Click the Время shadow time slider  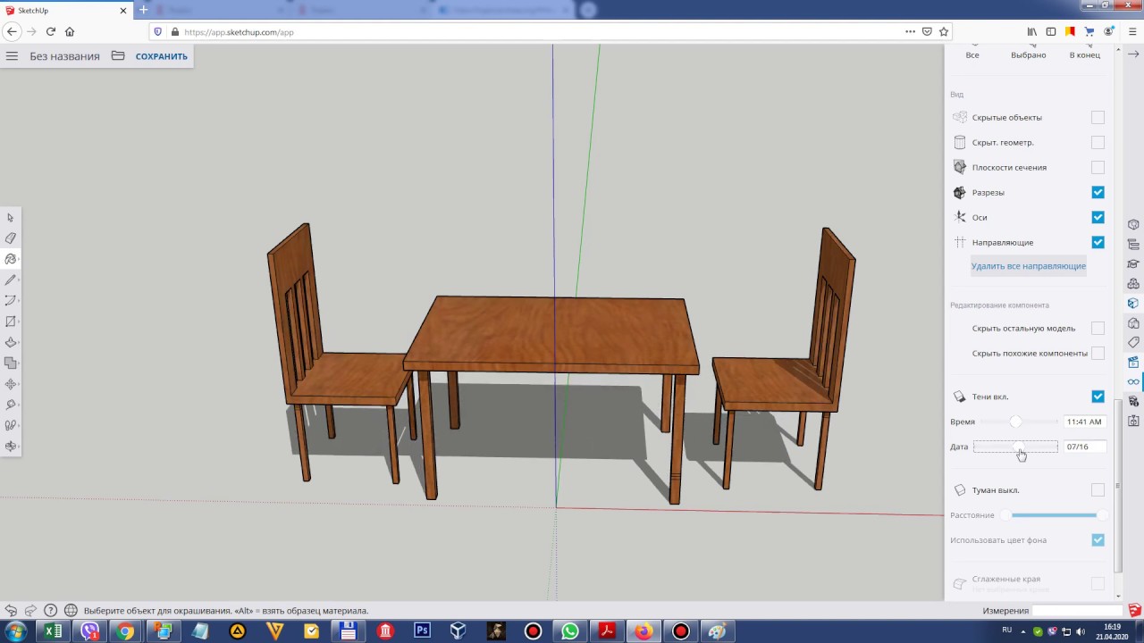coord(1015,422)
